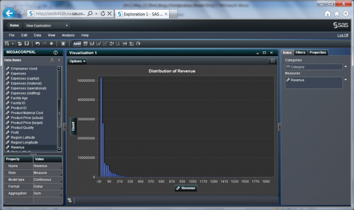Image resolution: width=354 pixels, height=210 pixels.
Task: Click the save disk icon
Action: pos(27,44)
